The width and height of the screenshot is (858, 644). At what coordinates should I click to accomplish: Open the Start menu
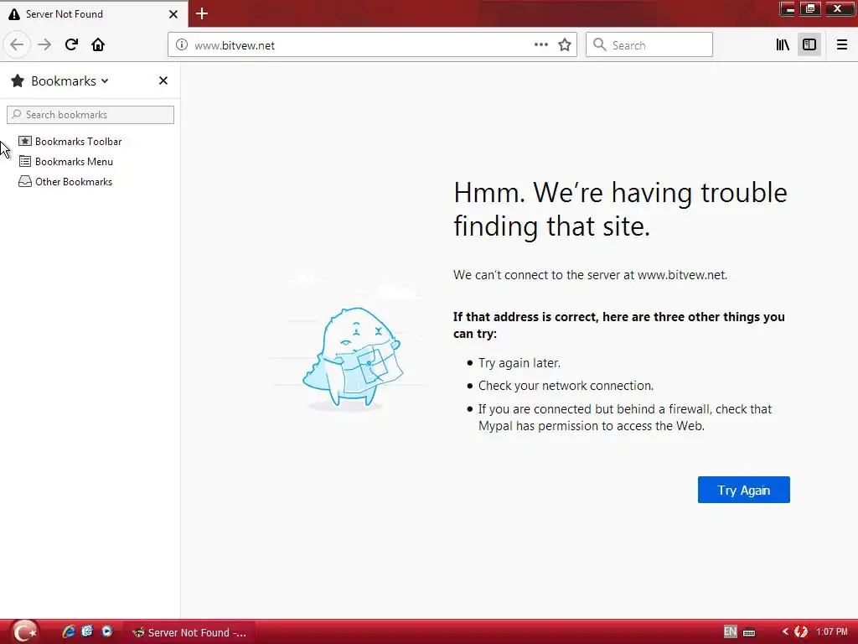coord(24,632)
